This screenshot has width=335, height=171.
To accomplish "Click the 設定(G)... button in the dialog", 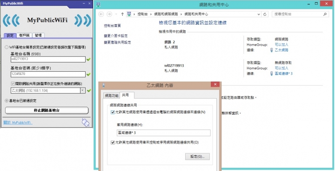I will [x=197, y=157].
